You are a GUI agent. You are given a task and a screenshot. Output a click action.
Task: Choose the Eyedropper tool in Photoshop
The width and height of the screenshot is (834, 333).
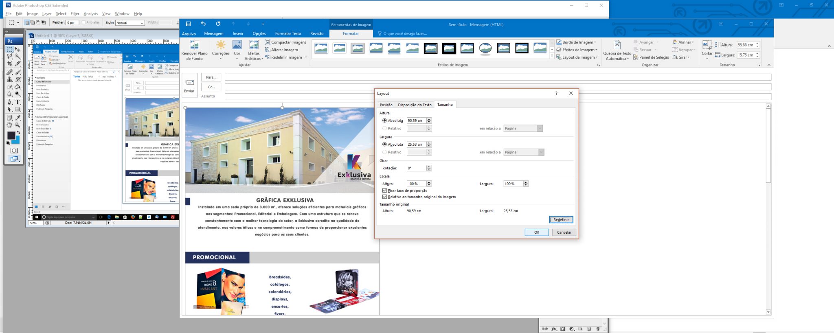tap(18, 118)
